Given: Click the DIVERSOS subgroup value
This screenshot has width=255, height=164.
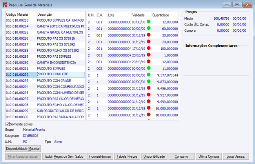Looking at the screenshot, I should [x=31, y=136].
